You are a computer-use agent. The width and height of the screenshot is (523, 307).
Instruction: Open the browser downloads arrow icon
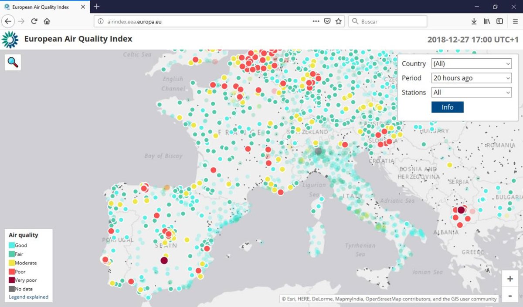(x=474, y=21)
